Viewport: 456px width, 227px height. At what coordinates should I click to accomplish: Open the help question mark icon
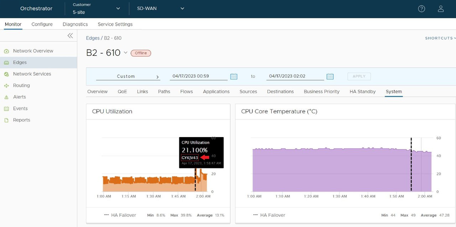(x=421, y=9)
